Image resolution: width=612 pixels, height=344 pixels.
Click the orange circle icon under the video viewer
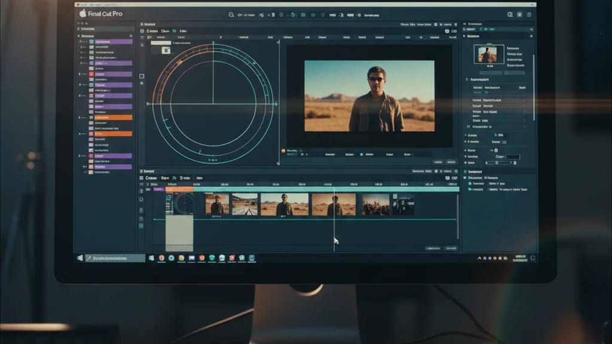[x=283, y=150]
